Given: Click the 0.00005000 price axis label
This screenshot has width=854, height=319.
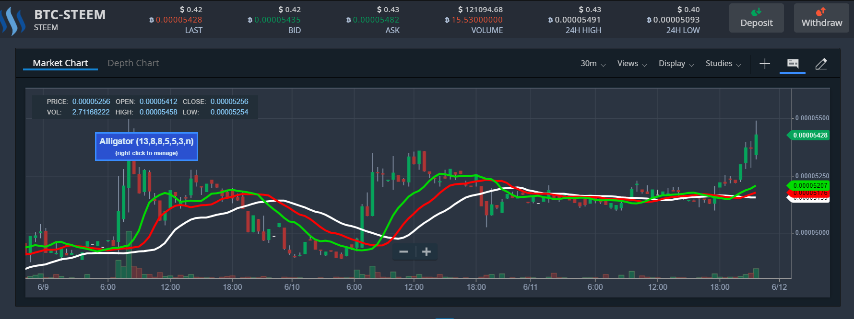Looking at the screenshot, I should [x=812, y=232].
